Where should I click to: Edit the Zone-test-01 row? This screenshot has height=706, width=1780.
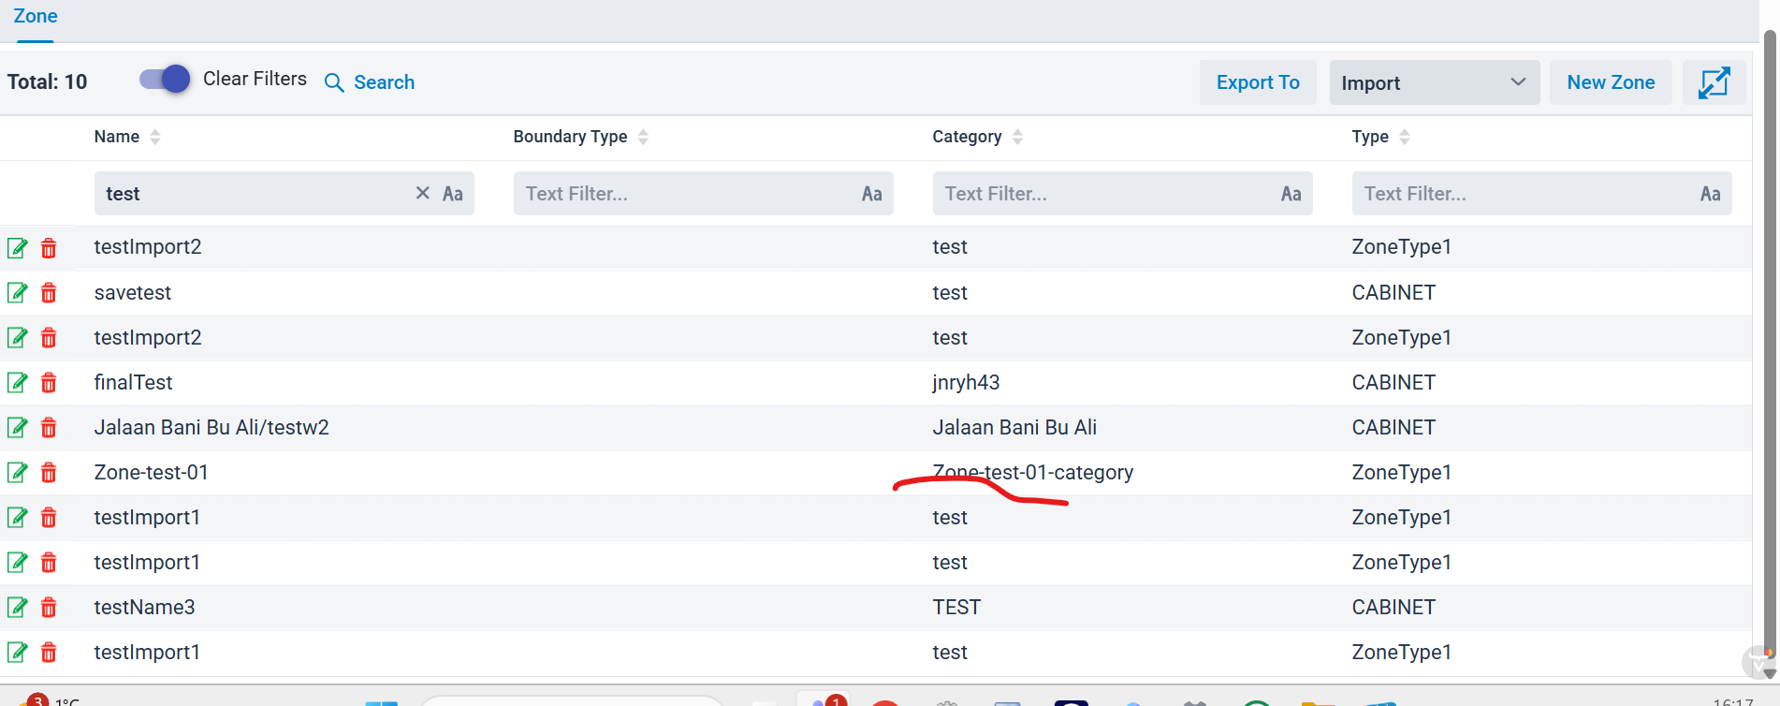coord(17,473)
